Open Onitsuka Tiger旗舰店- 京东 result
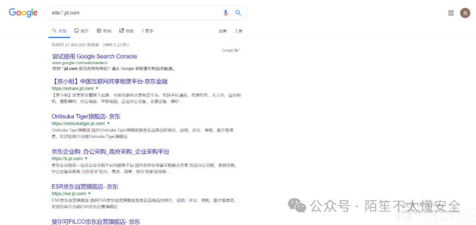 (86, 116)
